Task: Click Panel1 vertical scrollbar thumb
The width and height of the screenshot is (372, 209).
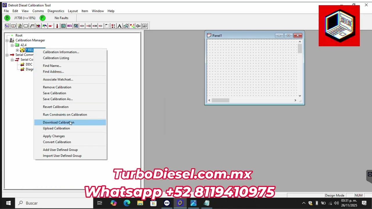Action: pos(300,48)
